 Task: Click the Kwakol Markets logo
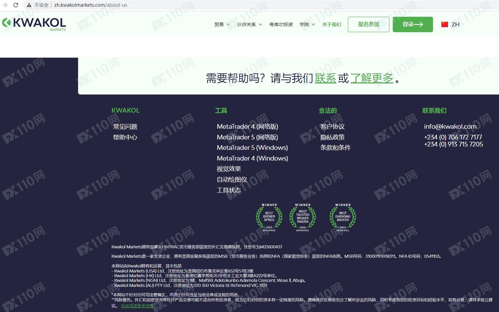coord(34,24)
